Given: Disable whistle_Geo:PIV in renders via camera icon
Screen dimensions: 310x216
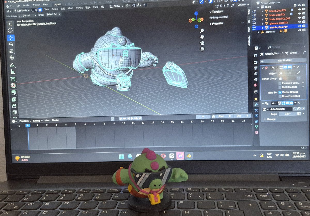Looking at the screenshot, I should (x=304, y=26).
